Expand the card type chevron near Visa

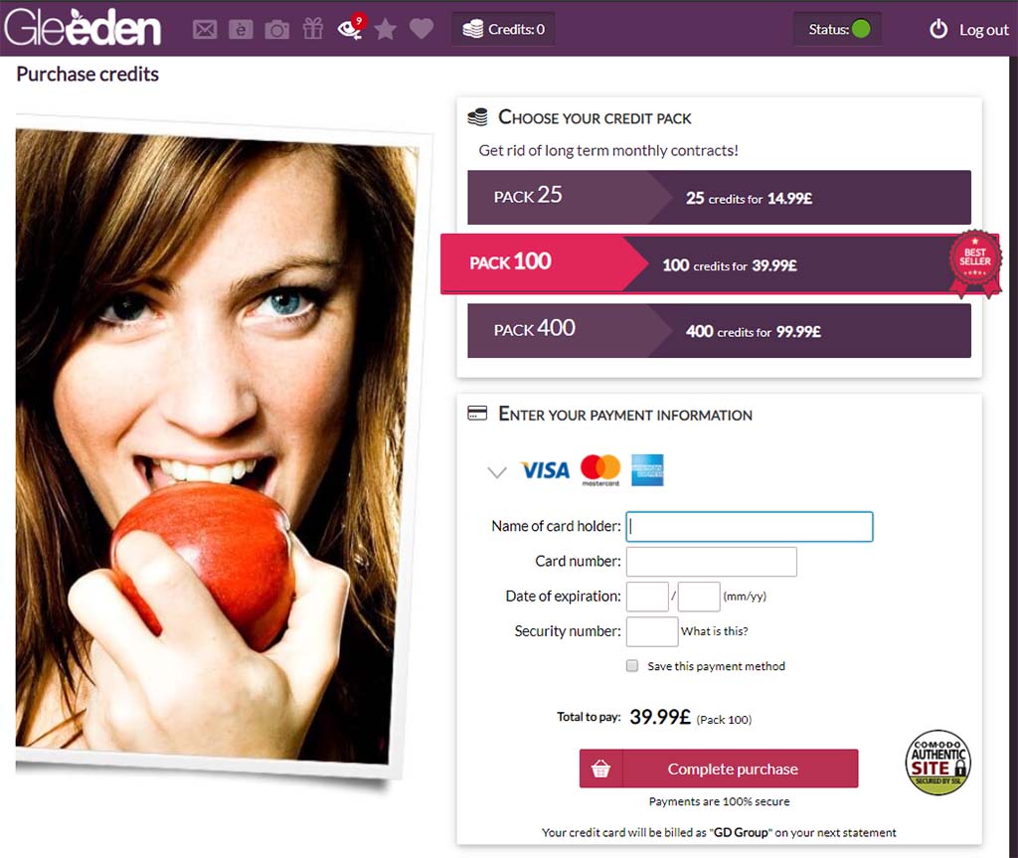[x=497, y=472]
